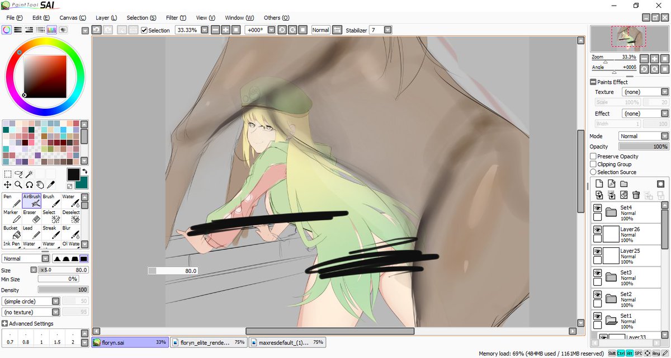Create a new linework layer
The image size is (671, 358).
coord(612,183)
